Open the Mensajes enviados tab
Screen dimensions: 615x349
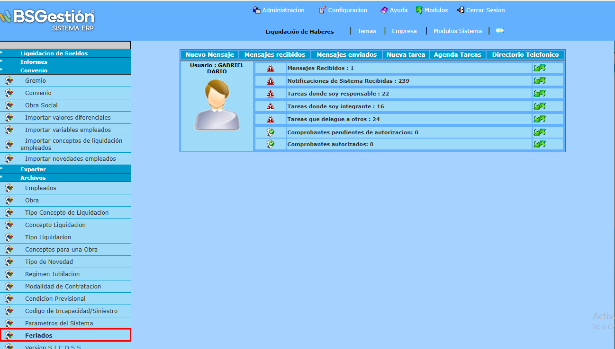[346, 55]
